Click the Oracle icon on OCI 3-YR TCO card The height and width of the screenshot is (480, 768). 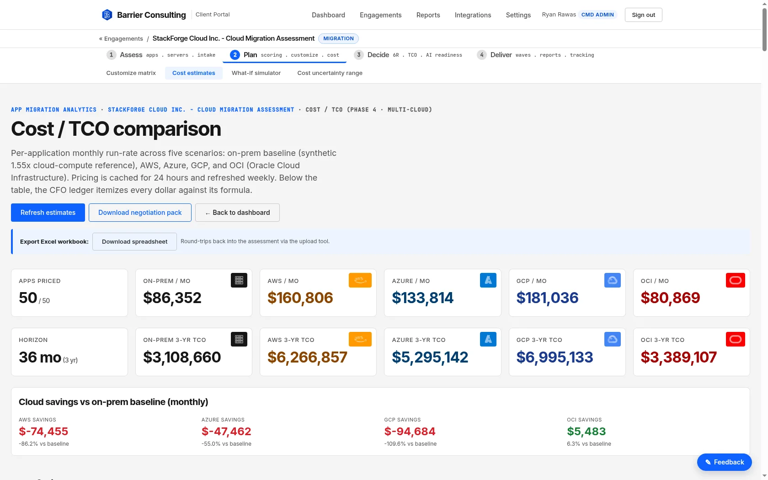[x=736, y=339]
